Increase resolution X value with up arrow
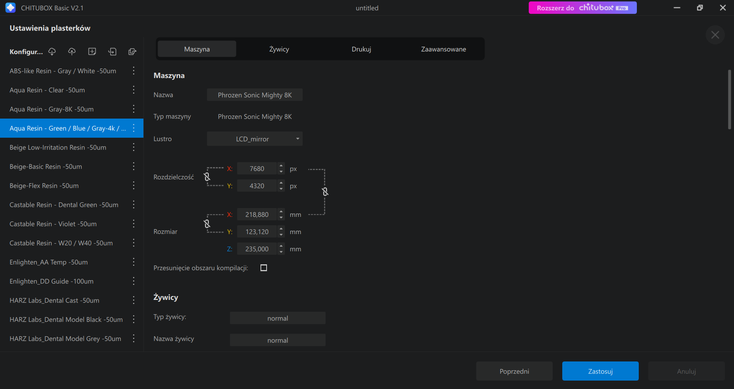734x389 pixels. click(x=281, y=166)
